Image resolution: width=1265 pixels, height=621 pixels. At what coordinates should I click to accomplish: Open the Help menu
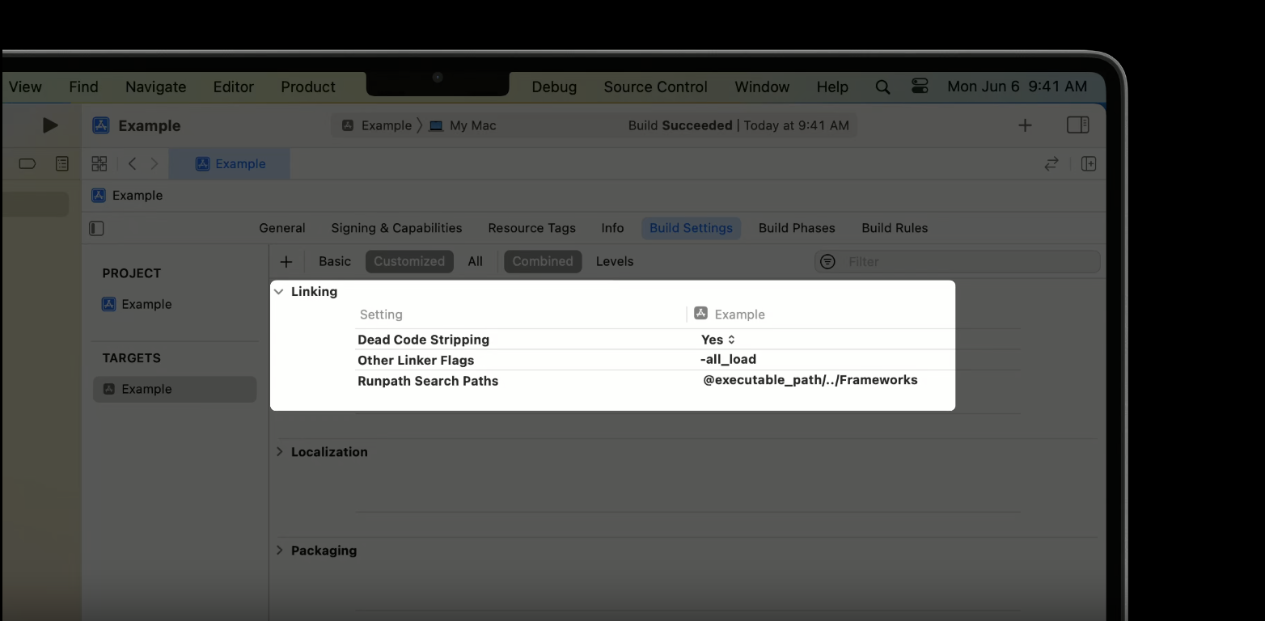(x=832, y=87)
